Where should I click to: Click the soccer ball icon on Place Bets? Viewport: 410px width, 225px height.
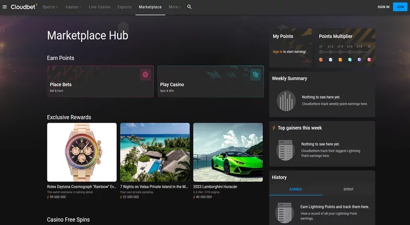coord(145,75)
